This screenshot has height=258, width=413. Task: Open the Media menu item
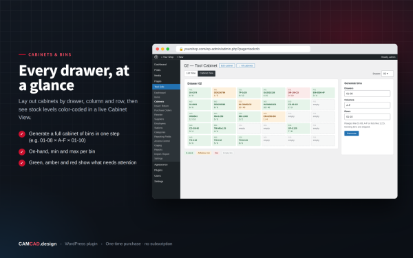158,76
